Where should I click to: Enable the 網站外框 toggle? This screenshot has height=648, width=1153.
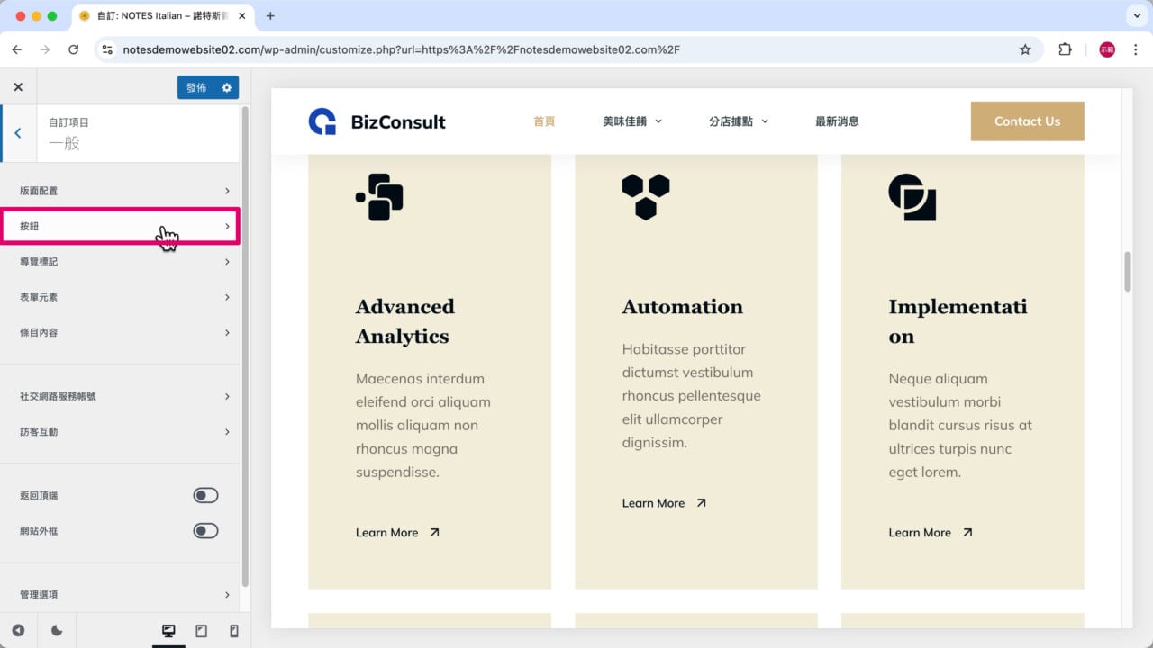[x=205, y=531]
